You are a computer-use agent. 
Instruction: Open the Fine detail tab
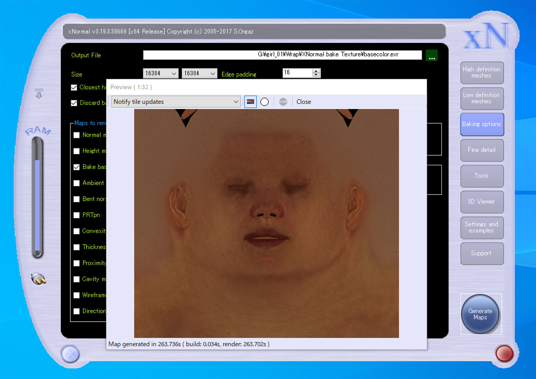482,150
